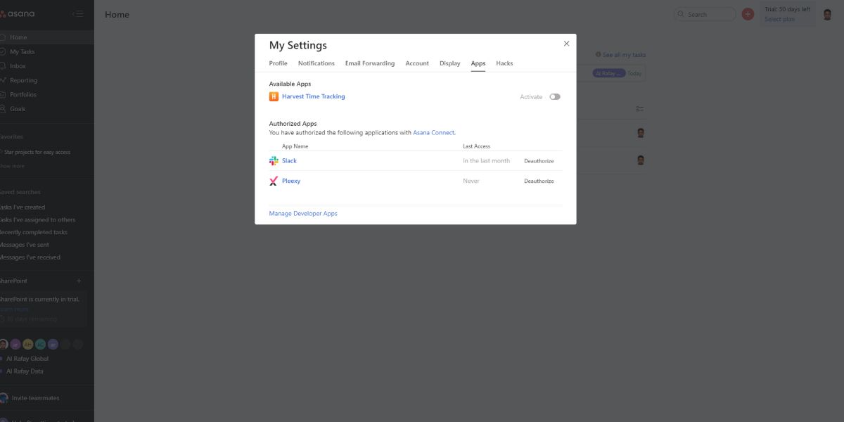This screenshot has height=422, width=844.
Task: Toggle the Harvest Time Tracking Activate switch
Action: pyautogui.click(x=555, y=97)
